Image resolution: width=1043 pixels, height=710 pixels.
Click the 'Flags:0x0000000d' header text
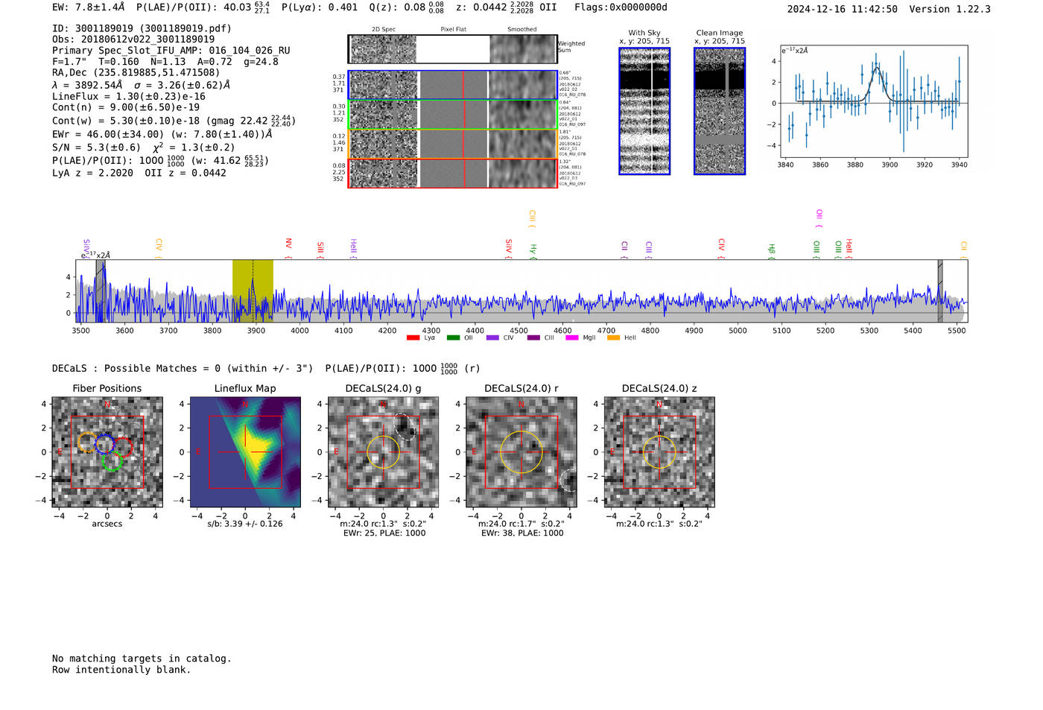(621, 7)
